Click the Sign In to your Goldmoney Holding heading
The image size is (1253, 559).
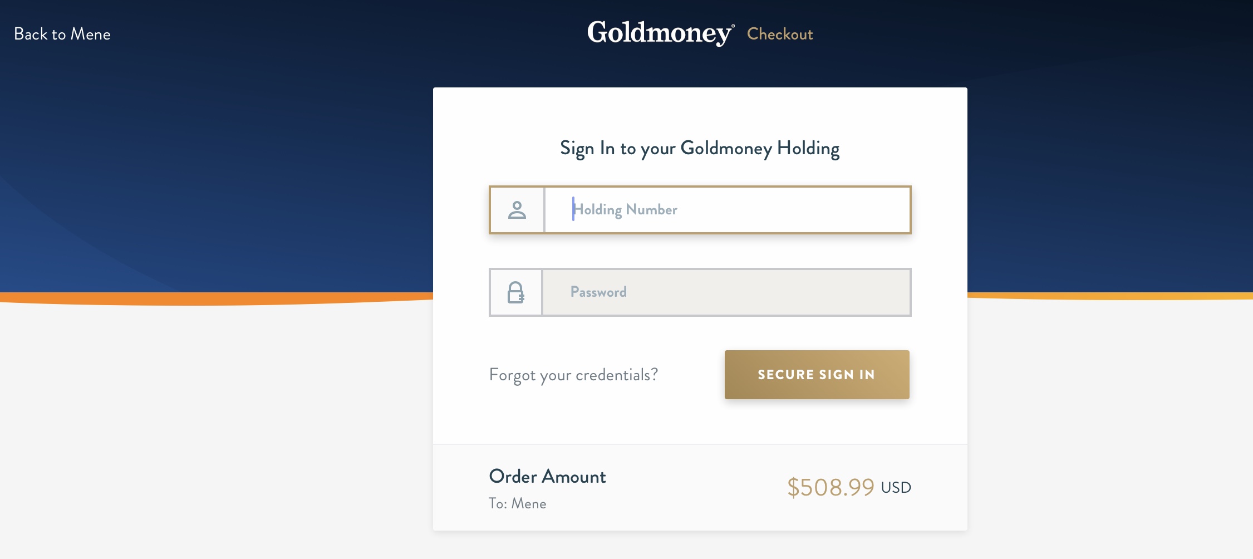tap(700, 149)
